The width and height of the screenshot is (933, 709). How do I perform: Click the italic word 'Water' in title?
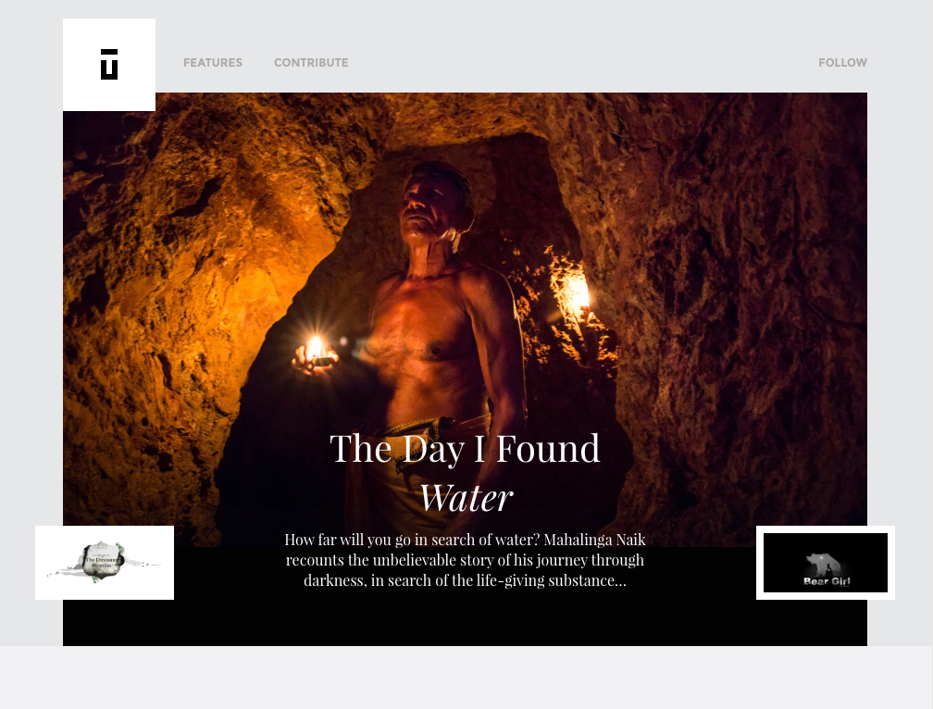(x=466, y=498)
